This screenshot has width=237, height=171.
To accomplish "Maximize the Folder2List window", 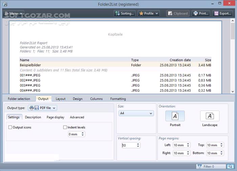I will [x=220, y=3].
